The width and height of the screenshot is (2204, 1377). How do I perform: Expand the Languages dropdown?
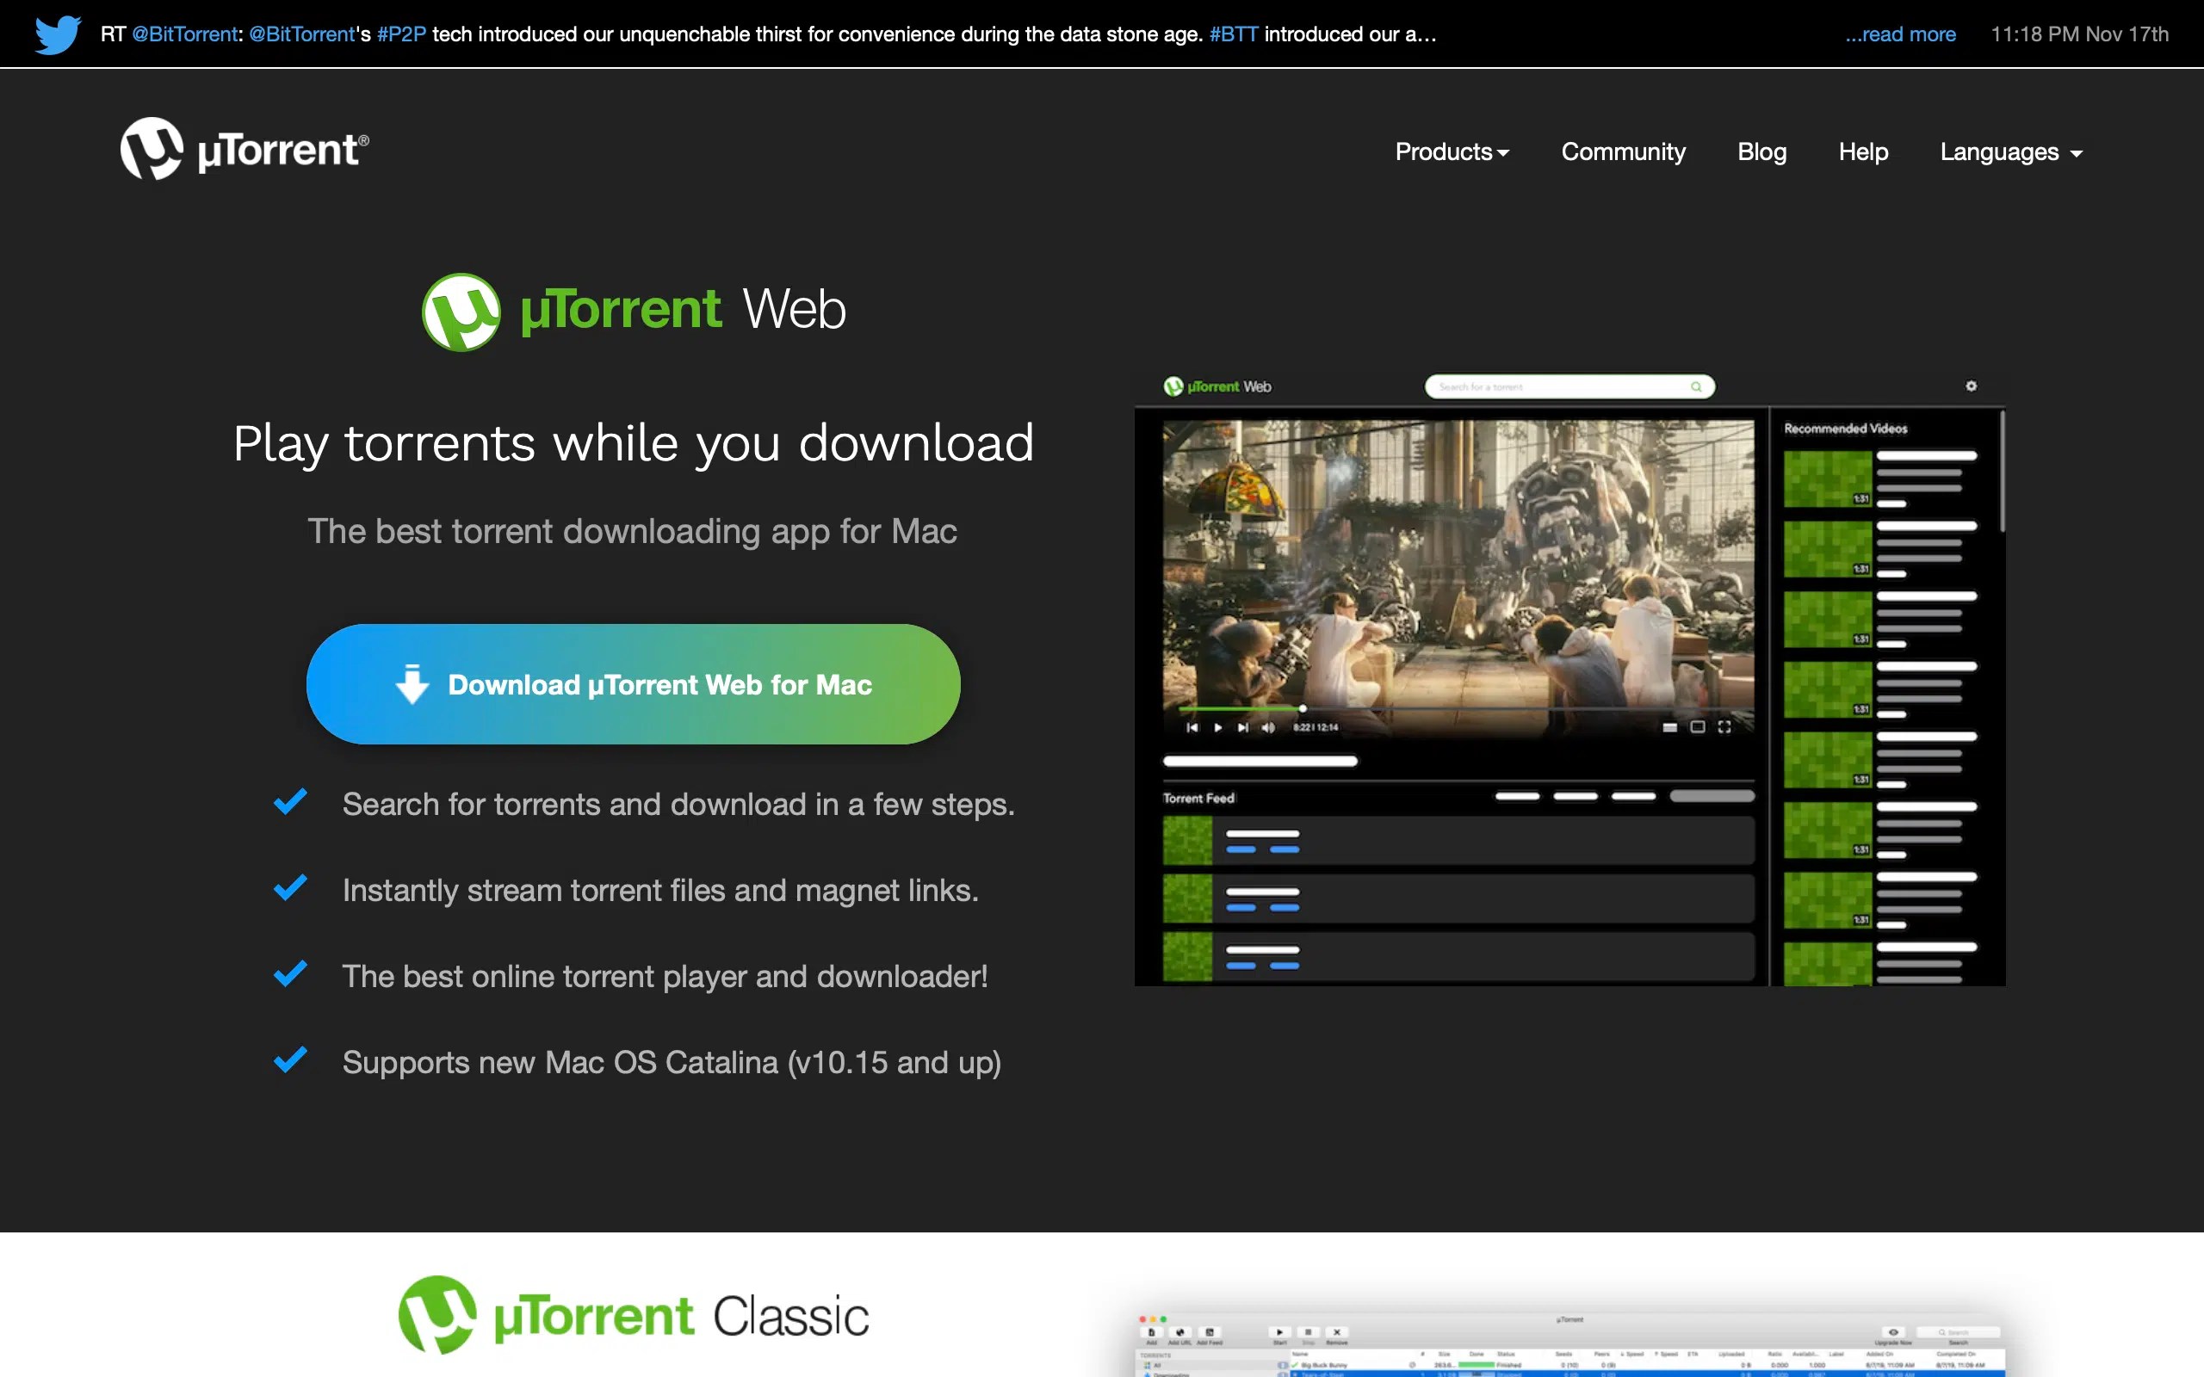point(2010,151)
